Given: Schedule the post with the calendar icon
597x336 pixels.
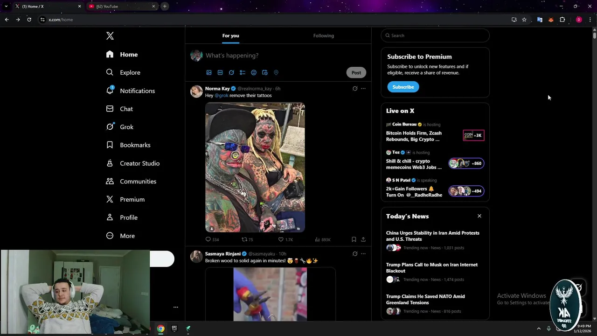Looking at the screenshot, I should (265, 72).
